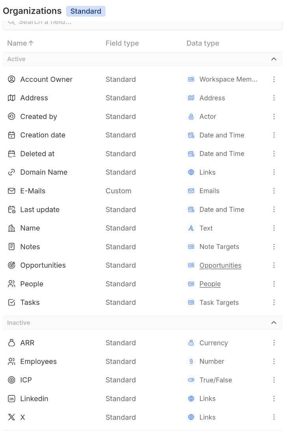
Task: Select the ICP target icon
Action: [11, 380]
